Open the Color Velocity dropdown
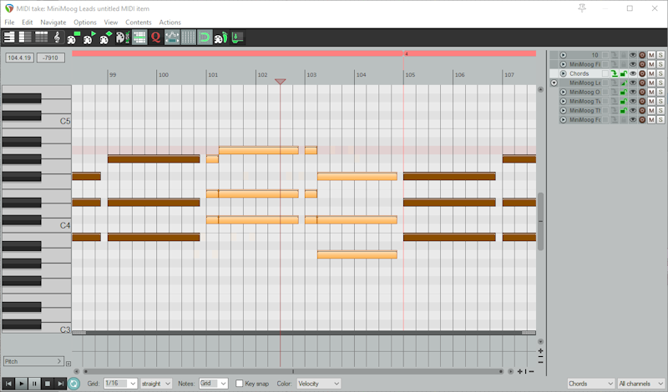The height and width of the screenshot is (392, 668). [x=319, y=384]
